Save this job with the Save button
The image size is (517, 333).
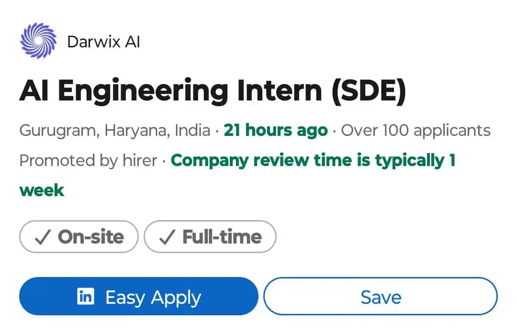[381, 296]
